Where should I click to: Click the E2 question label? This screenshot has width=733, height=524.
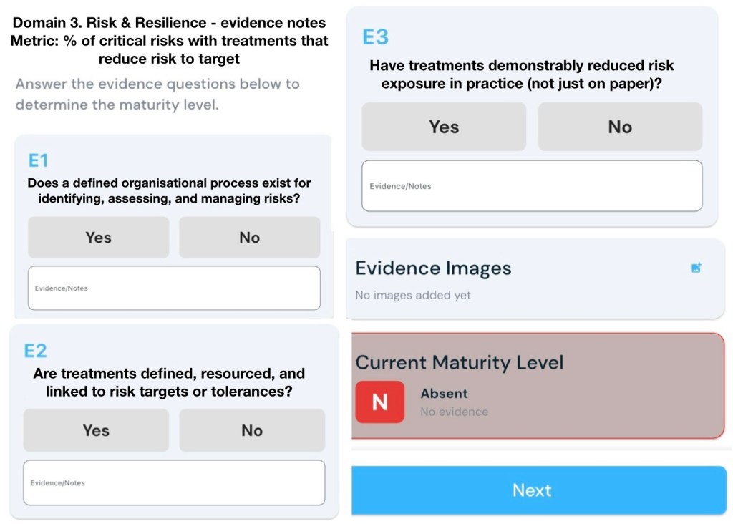click(x=35, y=351)
